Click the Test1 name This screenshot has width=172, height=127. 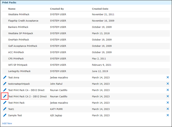[11, 109]
